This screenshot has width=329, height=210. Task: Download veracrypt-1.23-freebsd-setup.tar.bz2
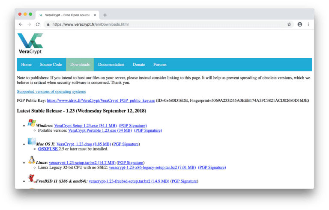[129, 181]
